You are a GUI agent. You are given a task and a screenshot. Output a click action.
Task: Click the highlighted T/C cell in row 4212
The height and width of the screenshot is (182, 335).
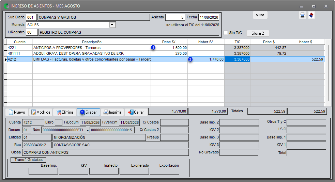(x=238, y=59)
